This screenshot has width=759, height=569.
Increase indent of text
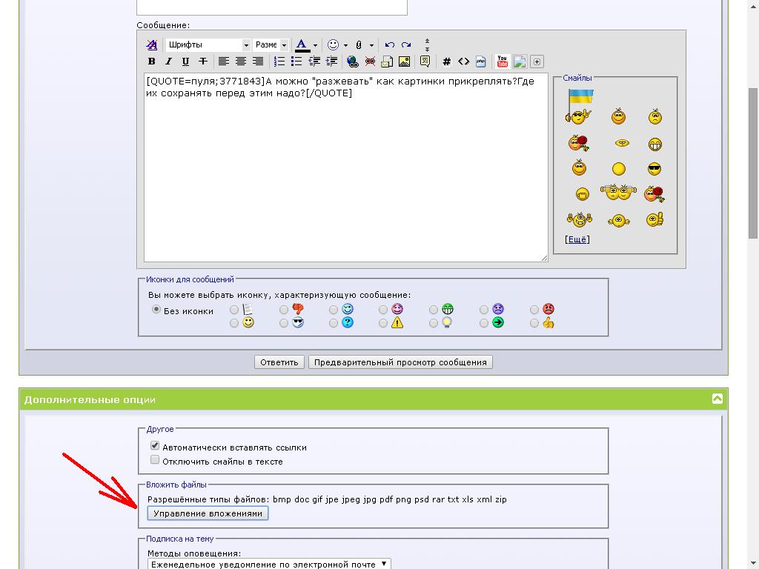coord(331,61)
